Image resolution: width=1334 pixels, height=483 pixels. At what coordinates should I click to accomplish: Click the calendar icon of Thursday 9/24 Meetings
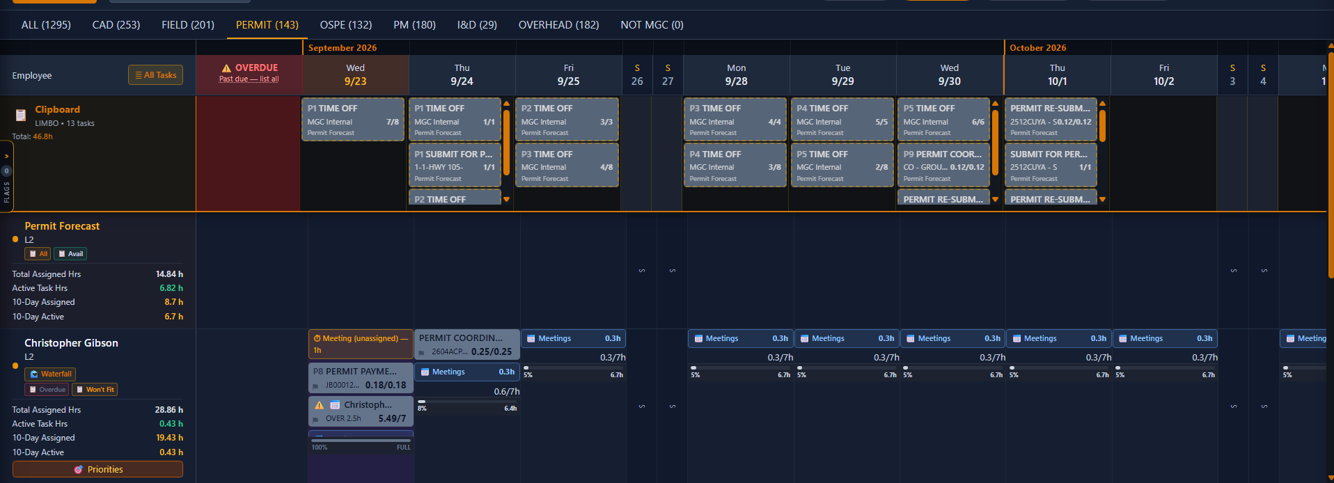(x=425, y=372)
